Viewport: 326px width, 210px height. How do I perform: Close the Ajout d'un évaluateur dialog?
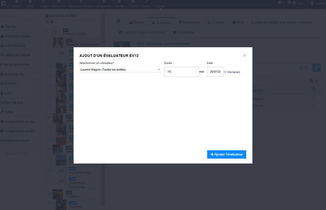(x=244, y=56)
